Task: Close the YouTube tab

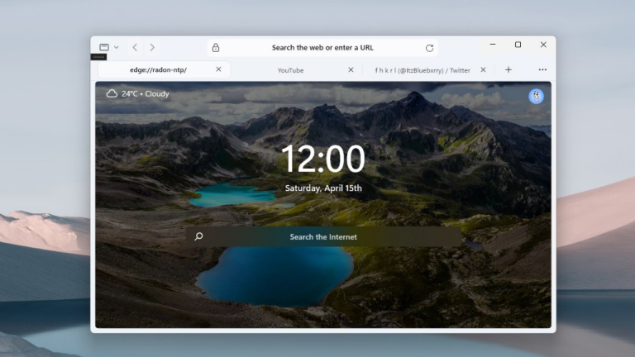Action: click(351, 69)
